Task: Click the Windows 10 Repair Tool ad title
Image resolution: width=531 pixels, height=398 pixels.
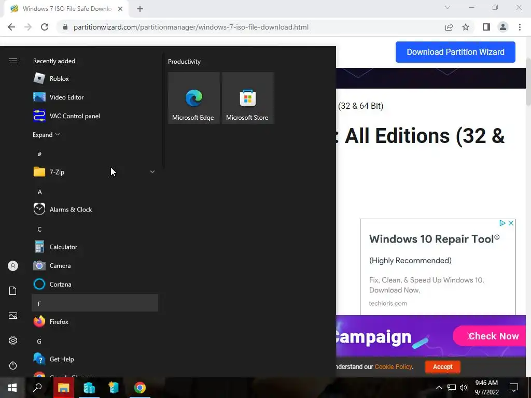Action: click(x=434, y=239)
